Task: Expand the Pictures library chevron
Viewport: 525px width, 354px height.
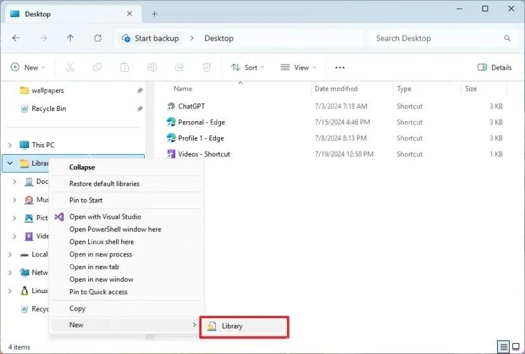Action: 15,218
